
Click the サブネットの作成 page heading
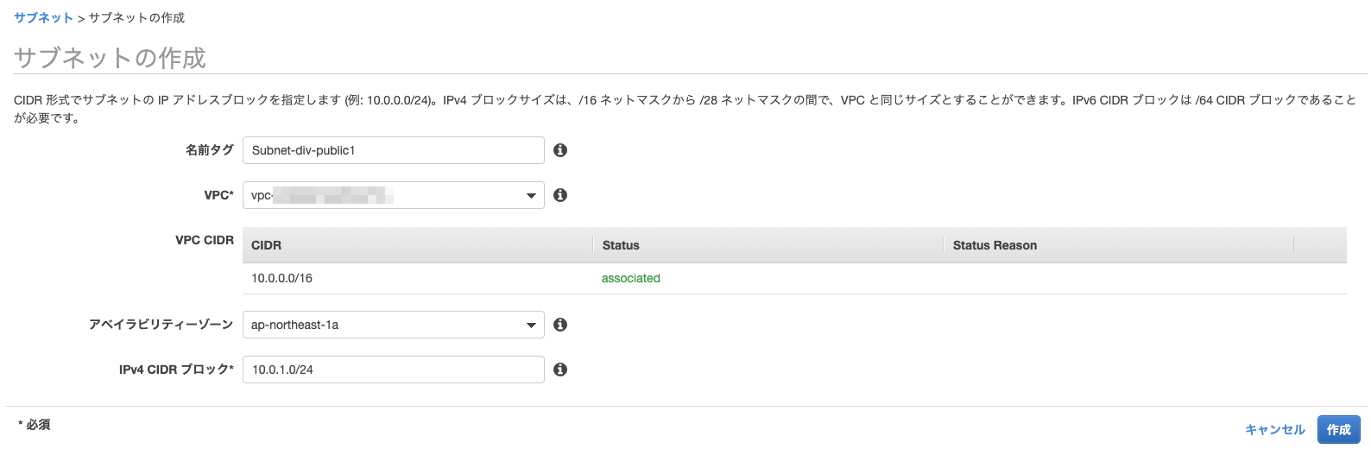110,58
